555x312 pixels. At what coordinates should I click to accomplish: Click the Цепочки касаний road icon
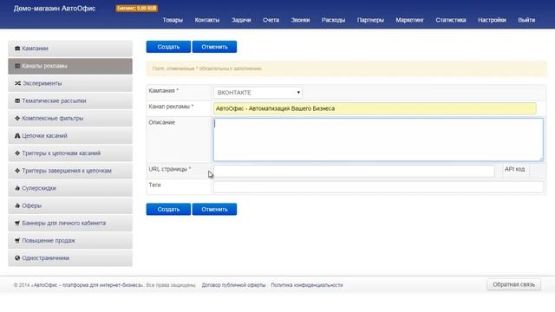[x=17, y=136]
